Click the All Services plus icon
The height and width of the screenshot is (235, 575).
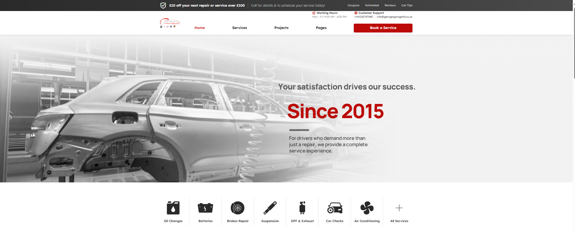click(x=399, y=208)
